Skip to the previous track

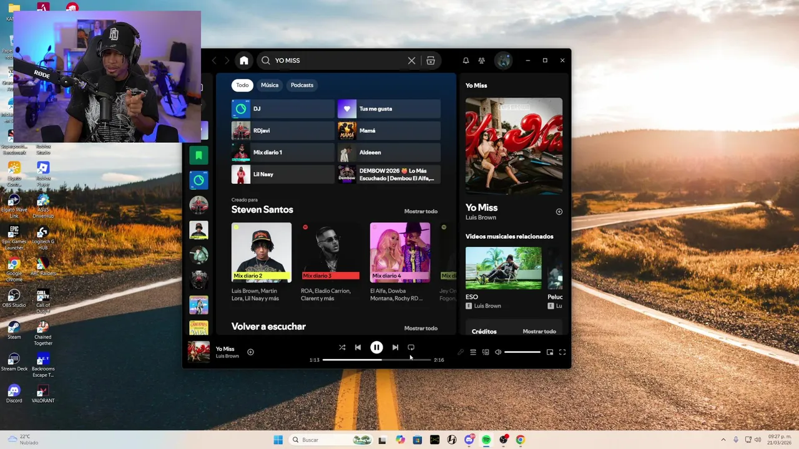(x=358, y=347)
